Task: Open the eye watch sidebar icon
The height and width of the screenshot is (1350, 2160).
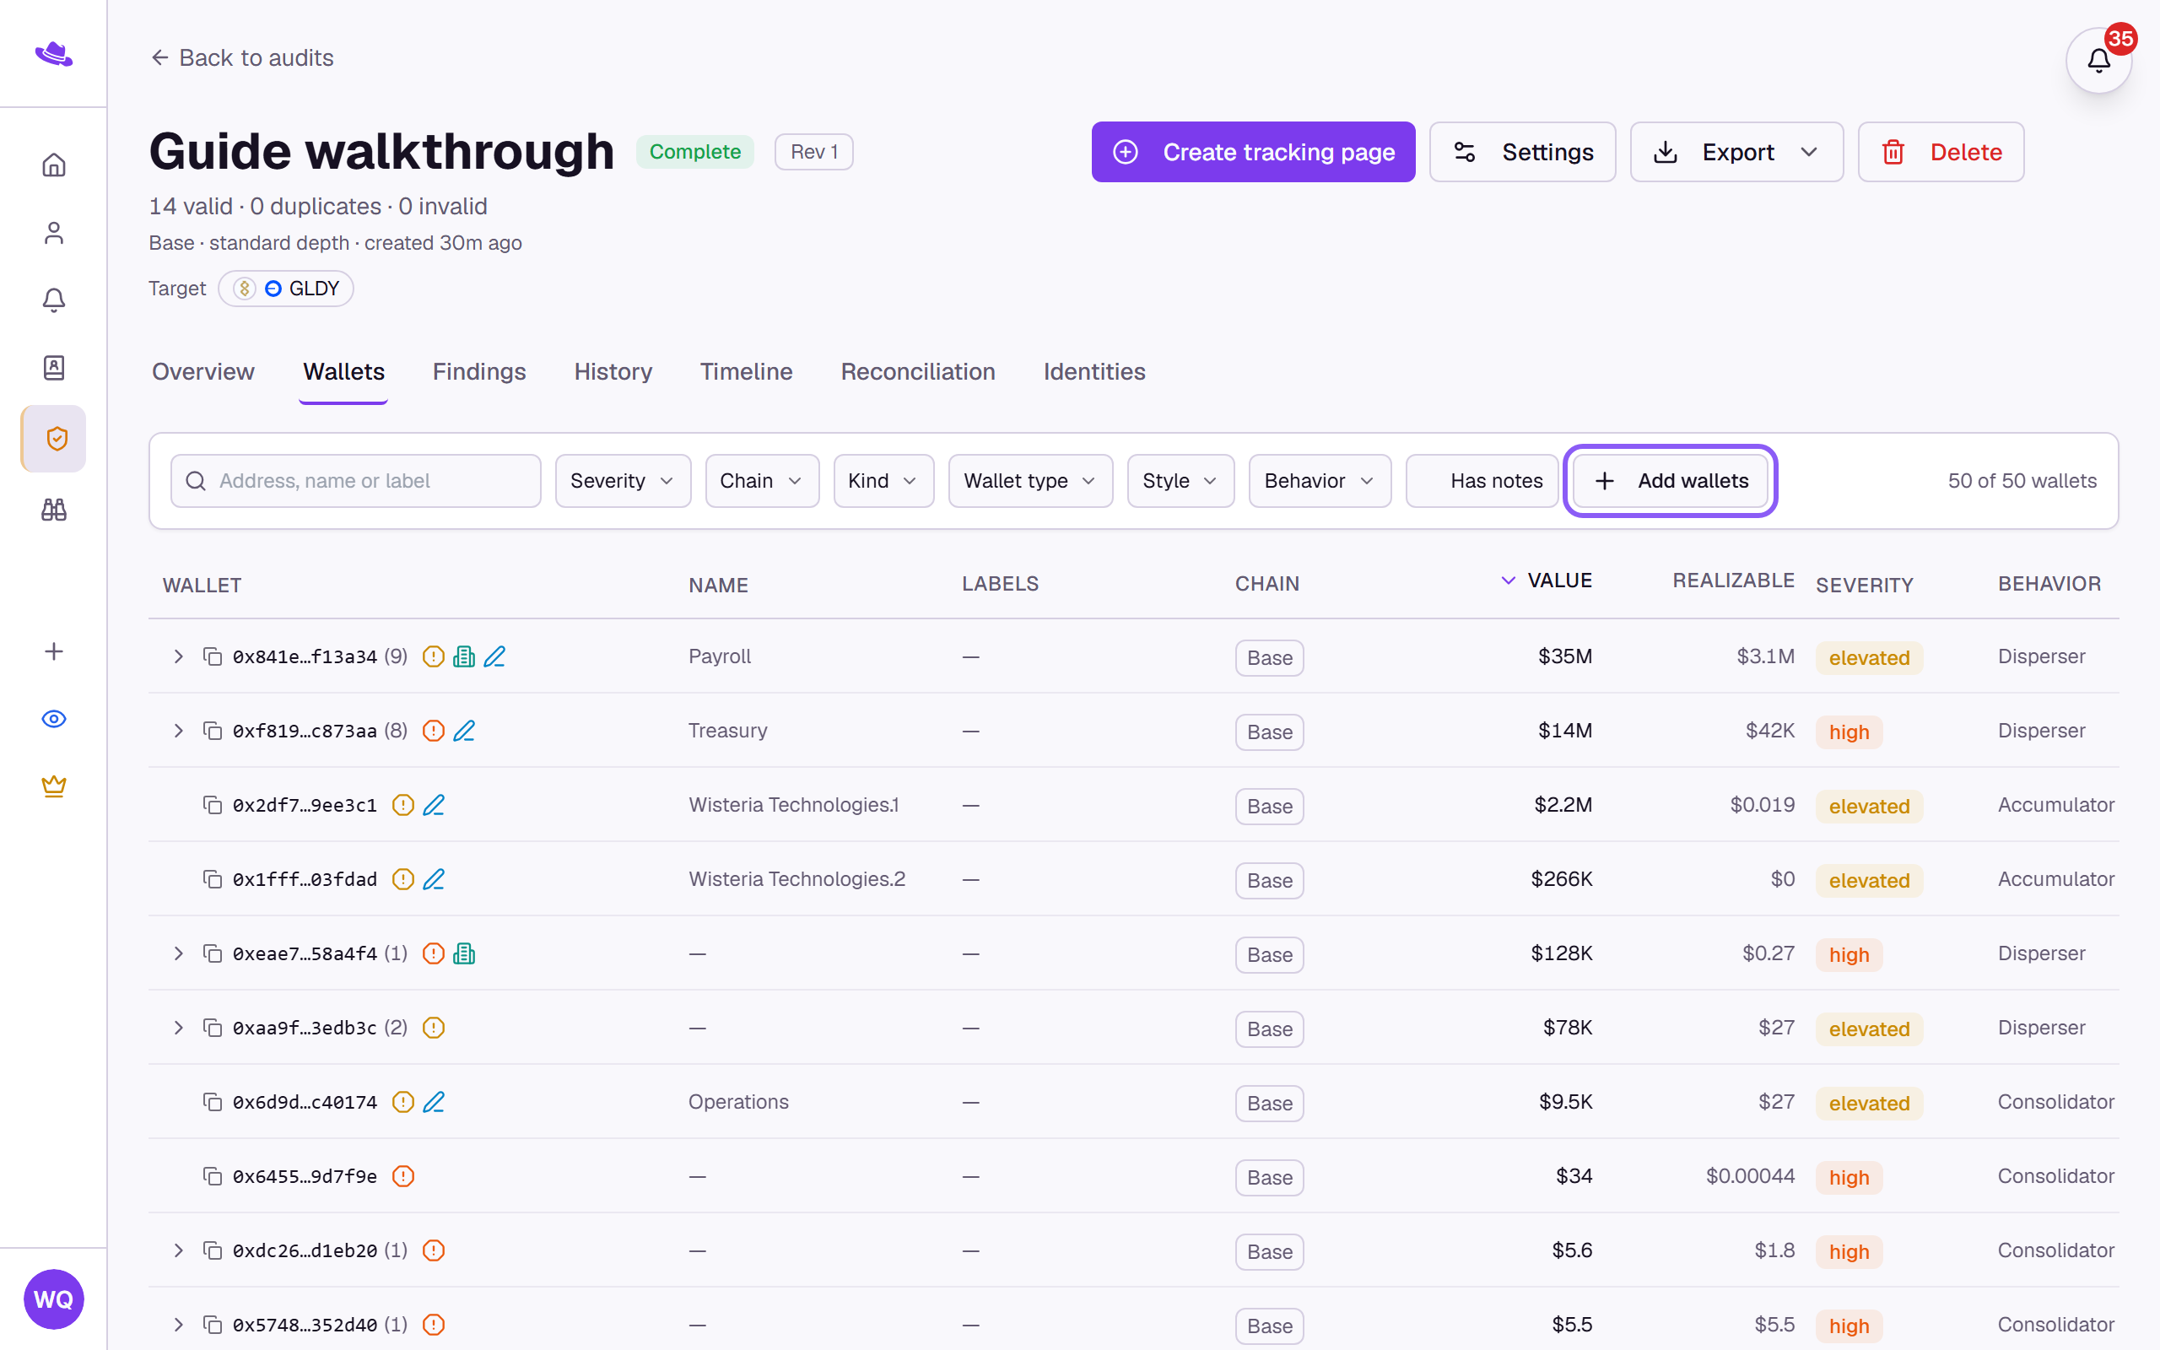Action: coord(53,719)
